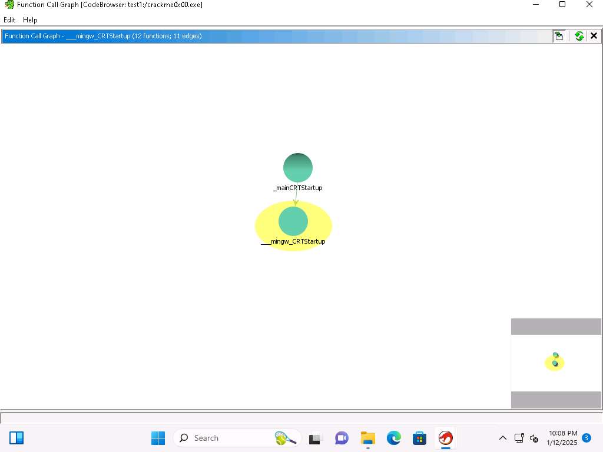Open Task View on the taskbar

pos(316,438)
